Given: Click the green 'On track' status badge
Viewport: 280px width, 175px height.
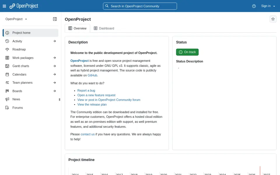Looking at the screenshot, I should 187,52.
